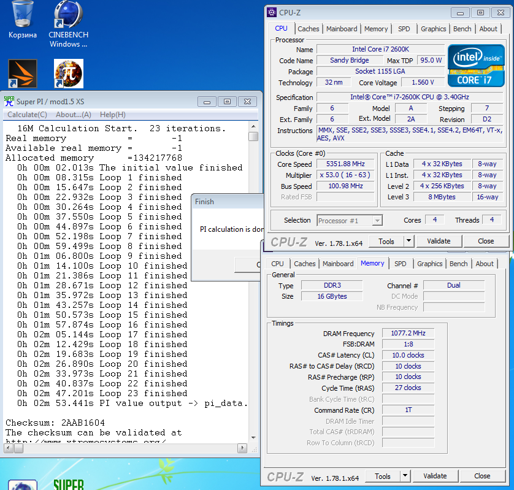514x490 pixels.
Task: Click the Level 3 cache value 8 MBytes
Action: click(442, 197)
